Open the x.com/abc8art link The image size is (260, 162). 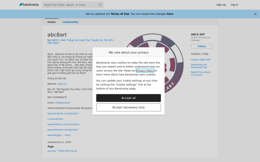click(x=55, y=119)
